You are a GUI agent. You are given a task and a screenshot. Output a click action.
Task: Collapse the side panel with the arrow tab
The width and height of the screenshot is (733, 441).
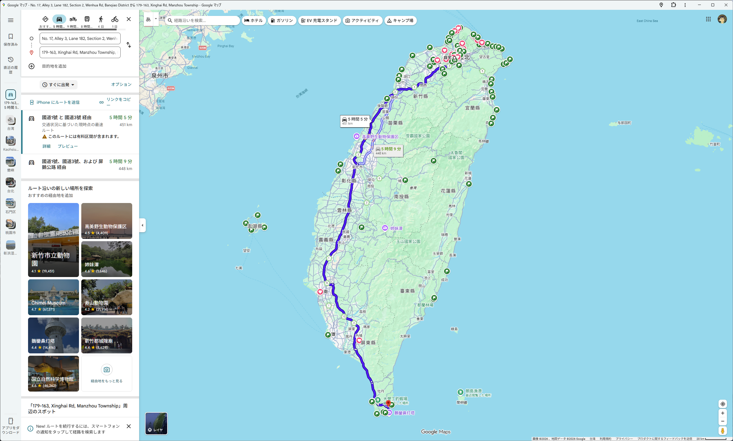(142, 225)
